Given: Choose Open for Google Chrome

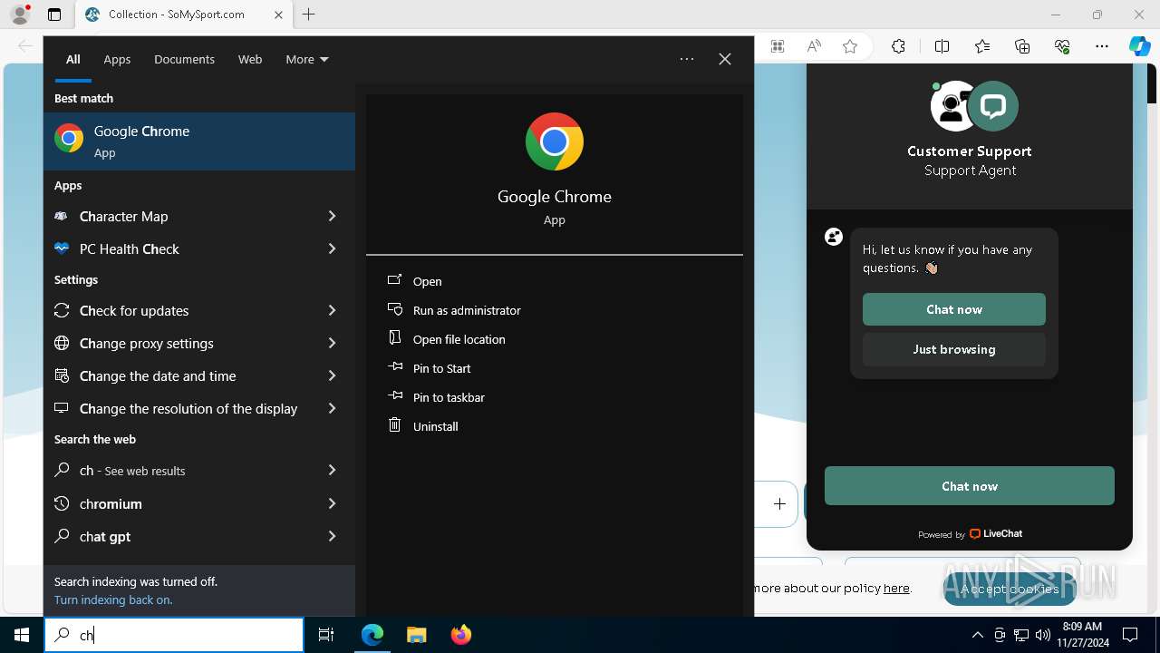Looking at the screenshot, I should coord(427,281).
